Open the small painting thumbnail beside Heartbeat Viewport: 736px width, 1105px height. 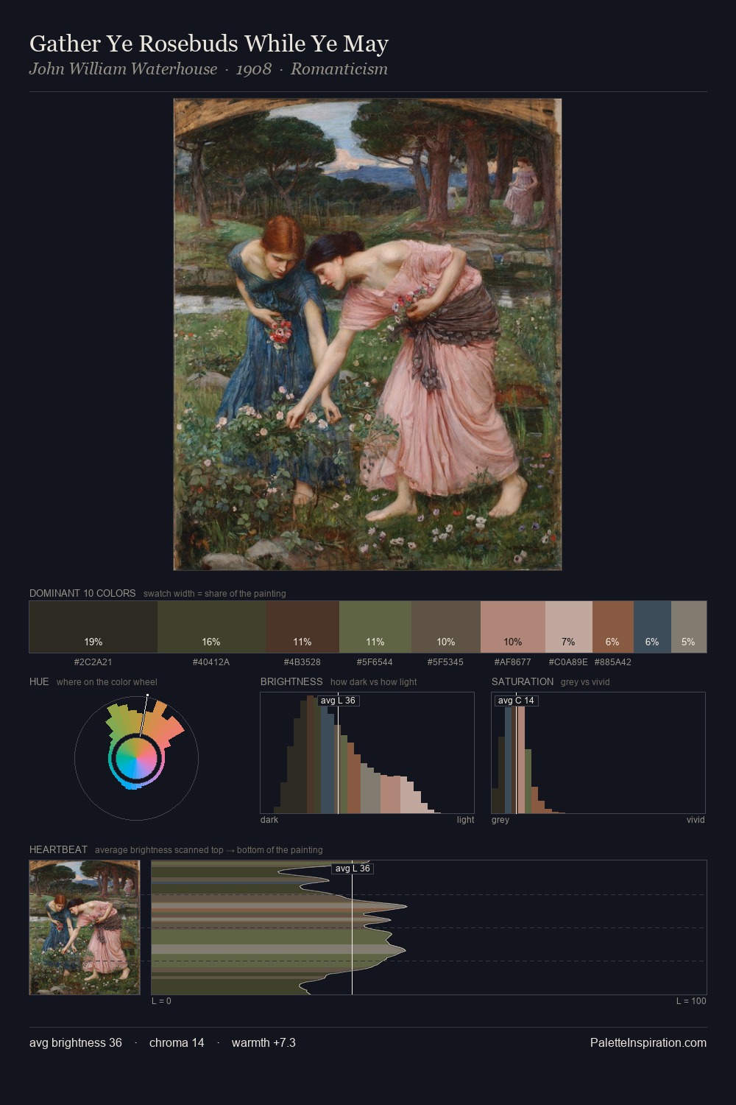pos(85,927)
